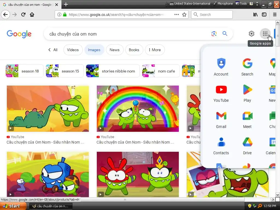Open the Windows Start menu

point(13,206)
